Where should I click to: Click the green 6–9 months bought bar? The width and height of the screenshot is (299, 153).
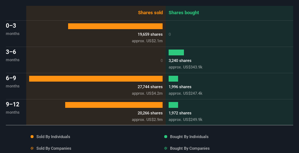click(x=173, y=79)
